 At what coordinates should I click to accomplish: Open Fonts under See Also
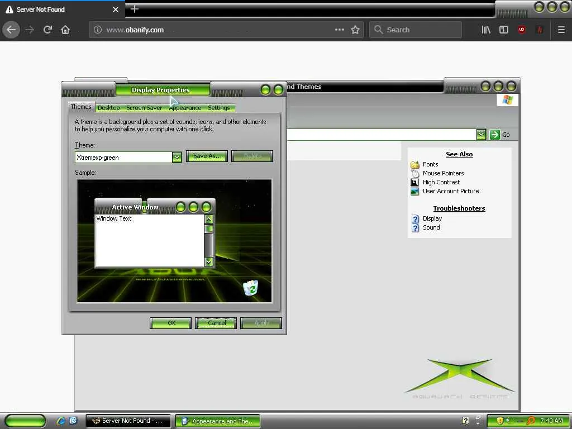pos(431,165)
